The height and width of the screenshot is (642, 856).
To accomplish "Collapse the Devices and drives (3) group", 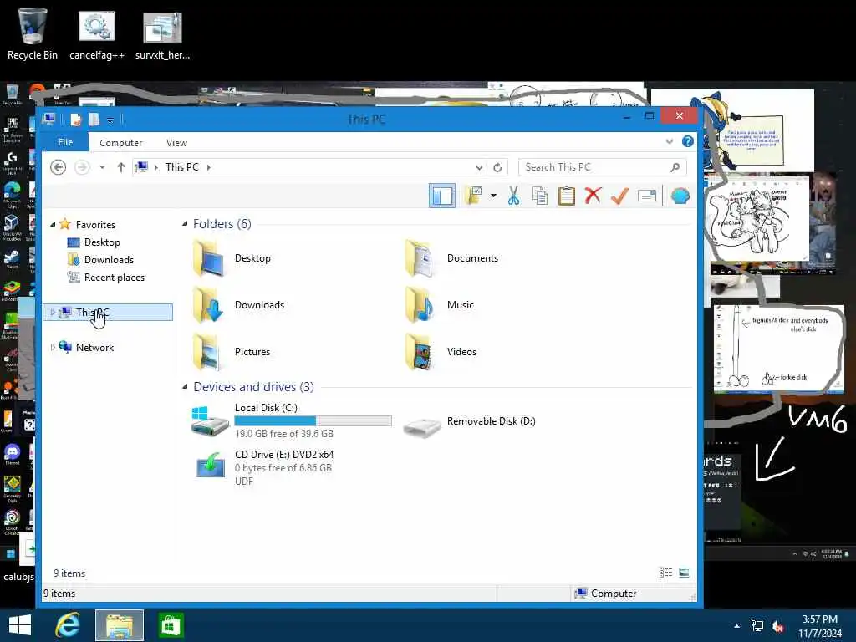I will point(185,386).
